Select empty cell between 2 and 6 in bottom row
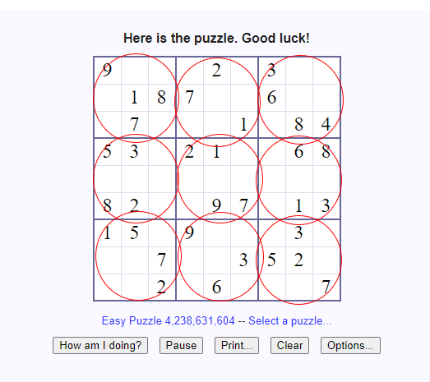 190,287
